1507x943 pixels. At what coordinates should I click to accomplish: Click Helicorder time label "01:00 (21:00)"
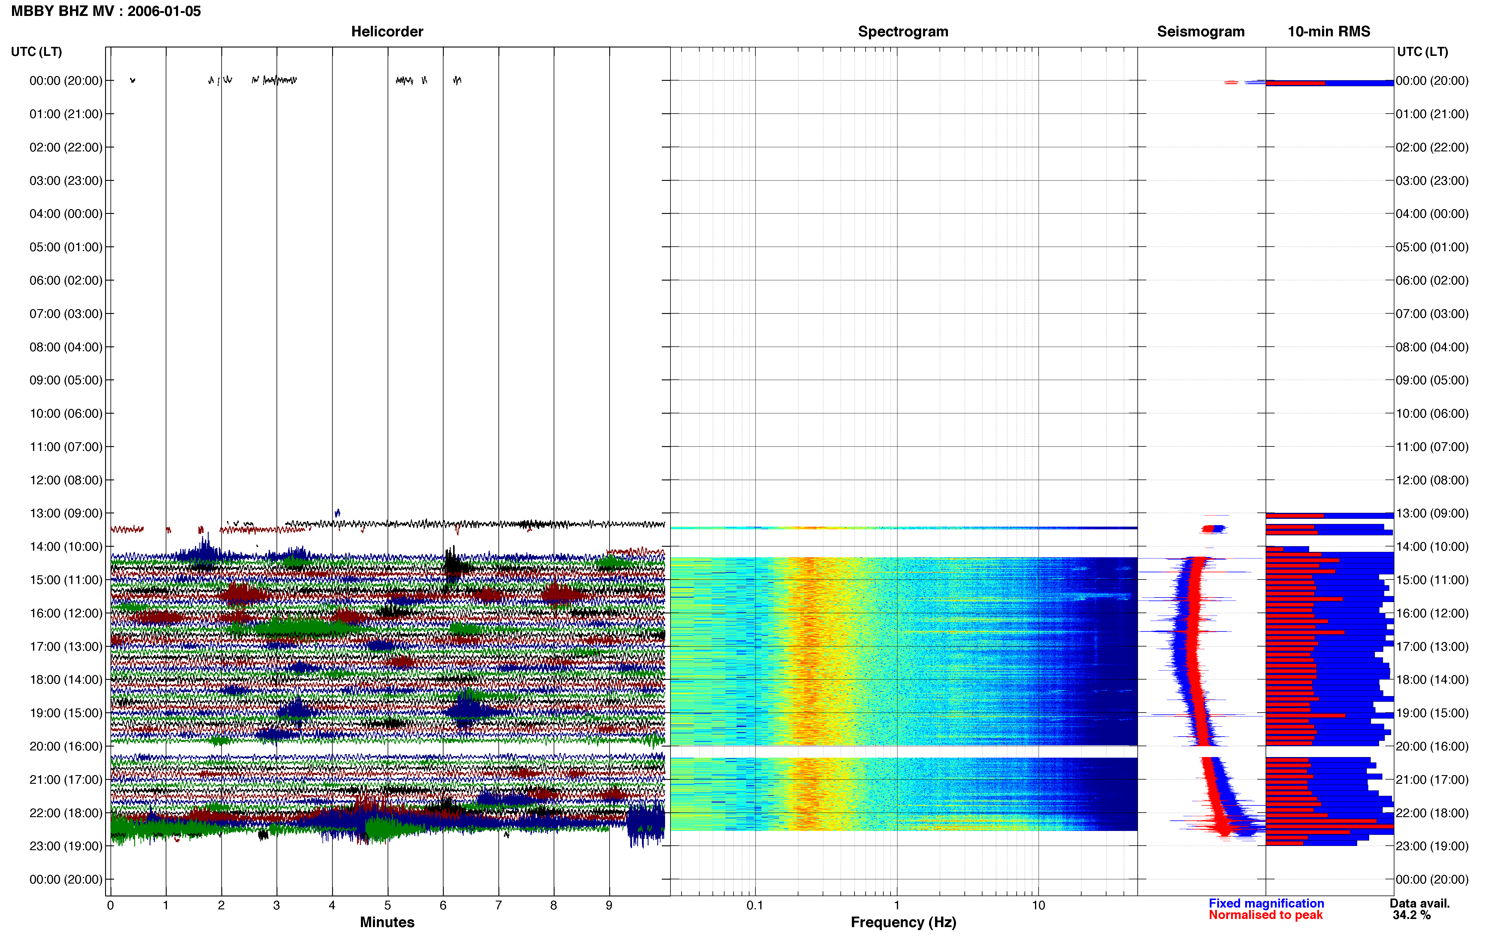[66, 114]
